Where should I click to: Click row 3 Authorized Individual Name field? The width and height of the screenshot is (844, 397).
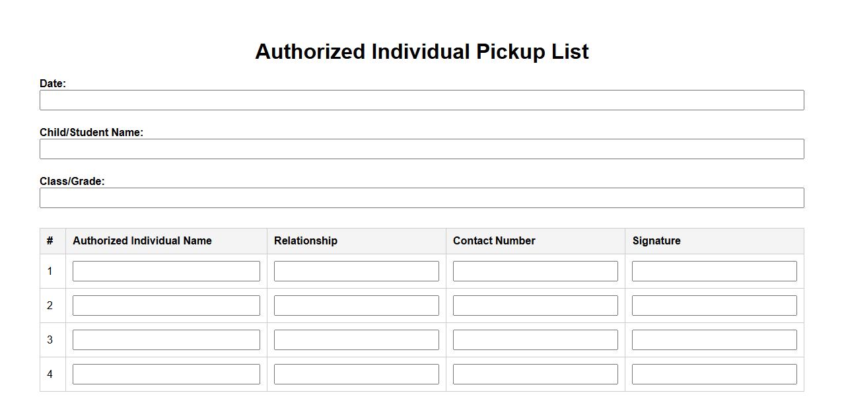pos(166,340)
